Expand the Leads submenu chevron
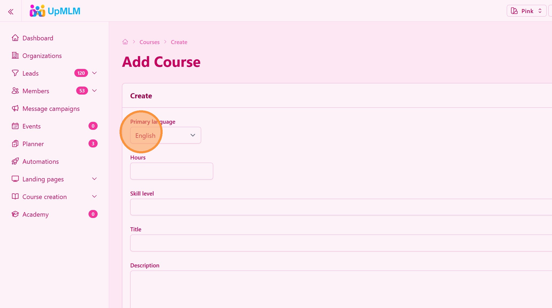 94,73
